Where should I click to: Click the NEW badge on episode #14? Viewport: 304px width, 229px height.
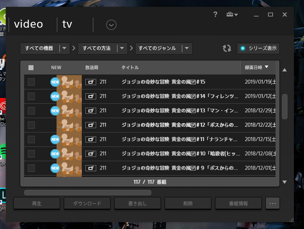tap(55, 96)
